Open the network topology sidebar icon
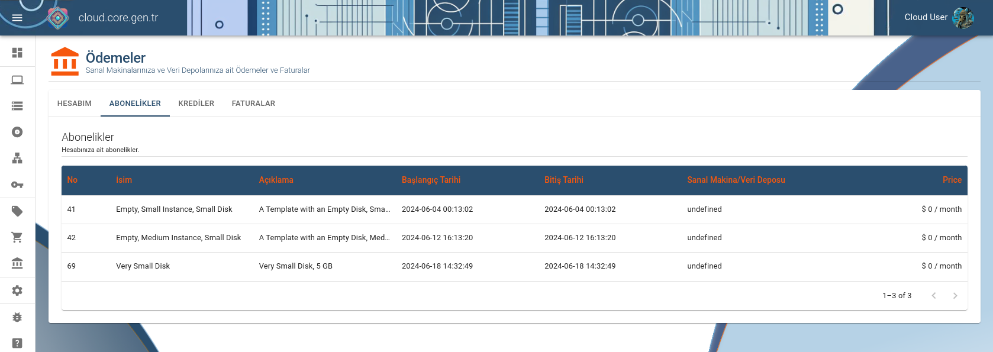This screenshot has height=352, width=993. 17,158
